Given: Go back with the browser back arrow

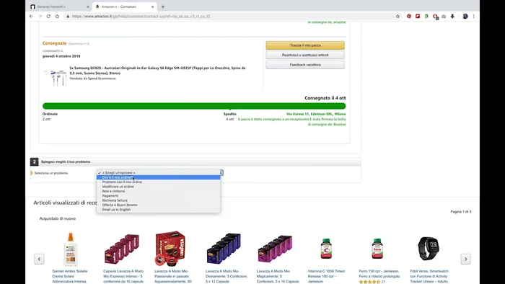Looking at the screenshot, I should point(31,16).
